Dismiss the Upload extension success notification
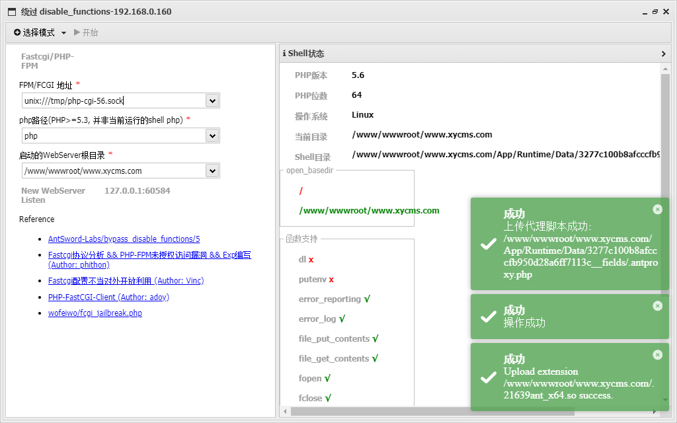This screenshot has height=423, width=677. click(658, 355)
